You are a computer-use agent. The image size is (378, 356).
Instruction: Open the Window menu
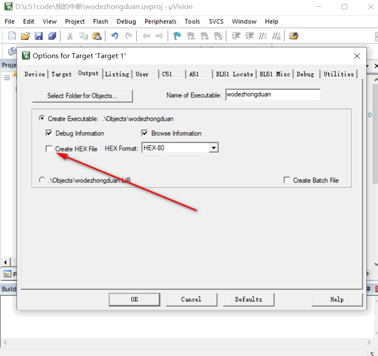pos(244,21)
